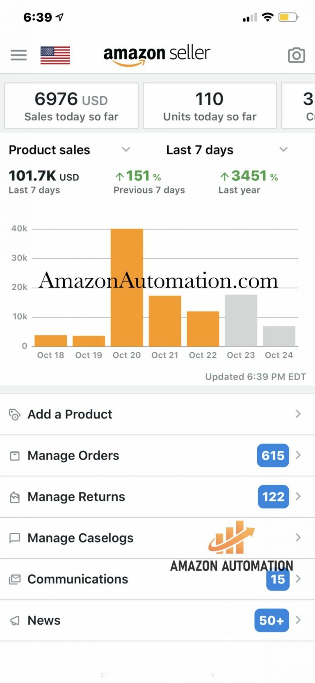Expand the Product sales dropdown
This screenshot has height=683, width=315.
tap(126, 150)
